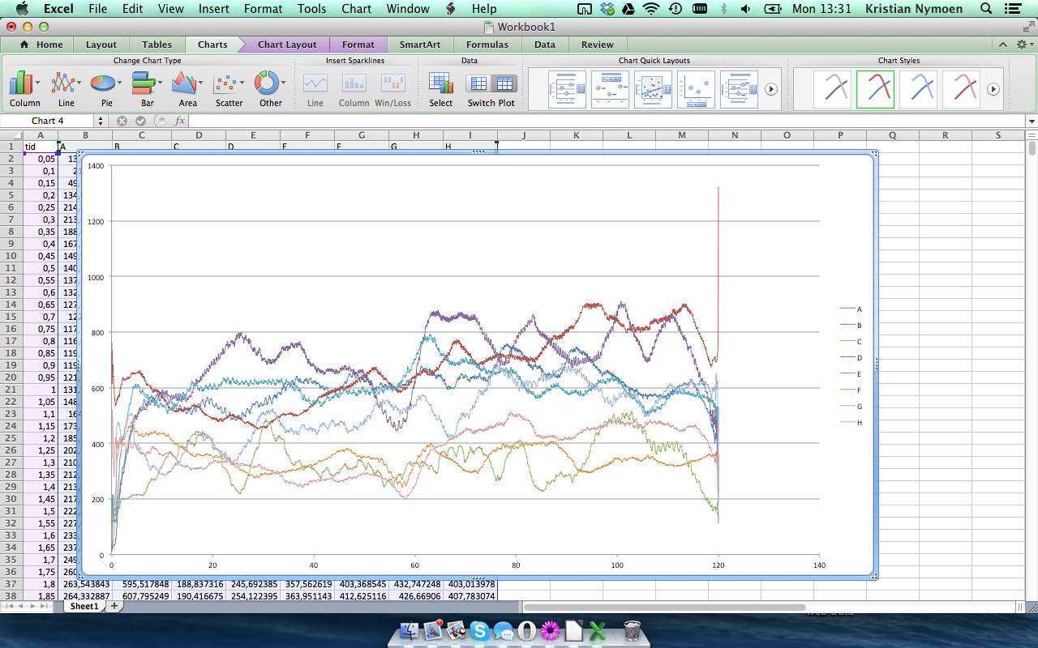Apply the first chart quick layout

tap(567, 89)
